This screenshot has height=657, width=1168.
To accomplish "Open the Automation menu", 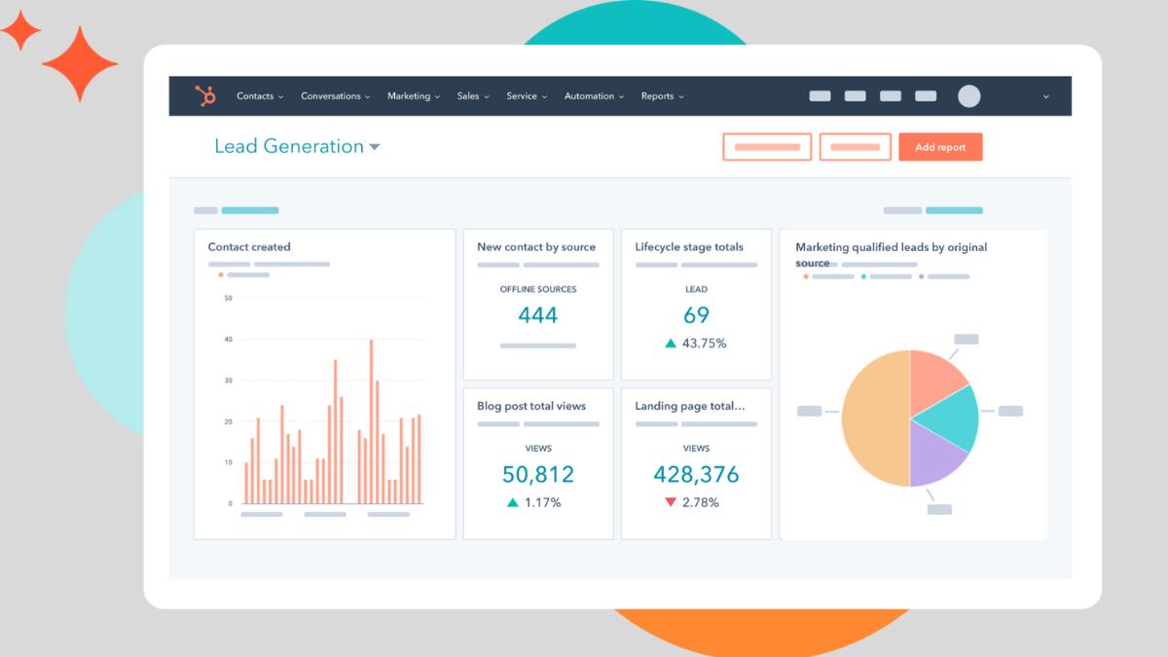I will 594,96.
